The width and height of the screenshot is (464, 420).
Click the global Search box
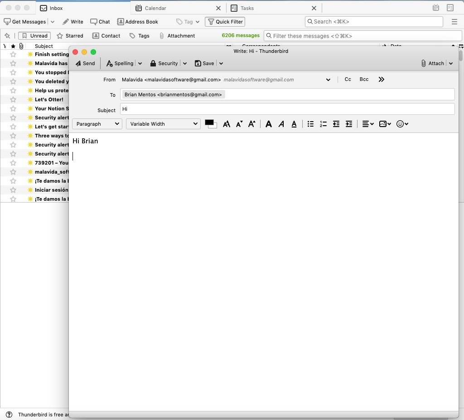pyautogui.click(x=374, y=22)
